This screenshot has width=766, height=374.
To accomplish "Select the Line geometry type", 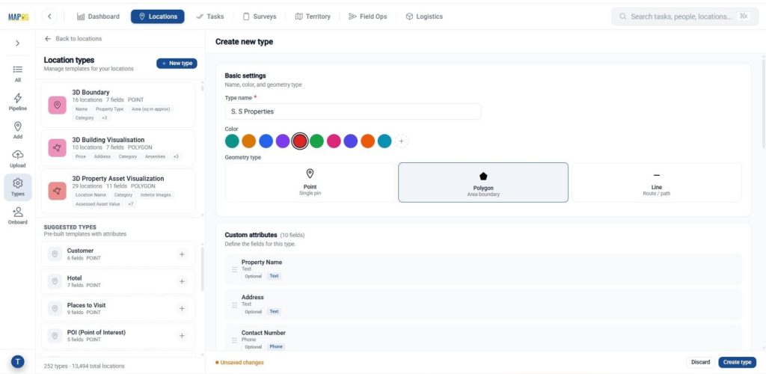I will [657, 182].
